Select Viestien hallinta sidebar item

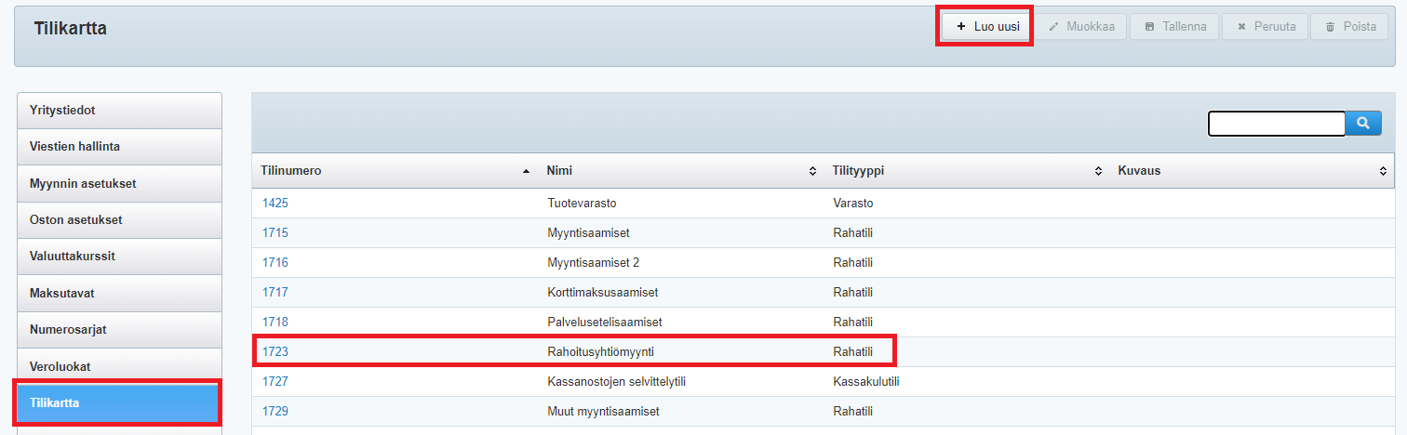[119, 147]
